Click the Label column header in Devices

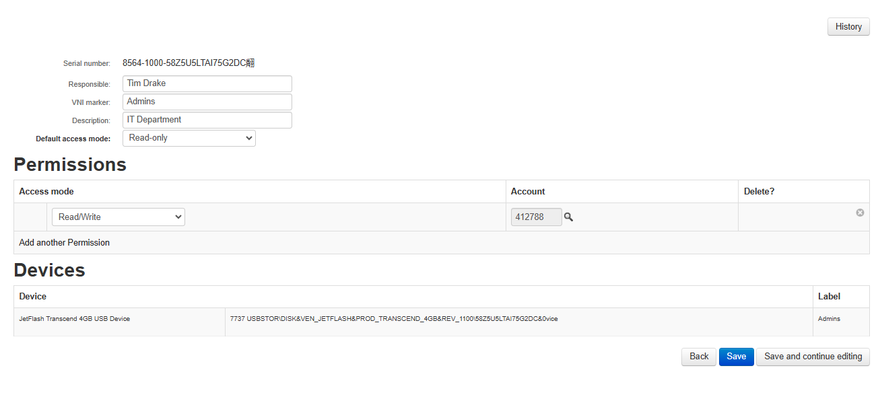[831, 296]
